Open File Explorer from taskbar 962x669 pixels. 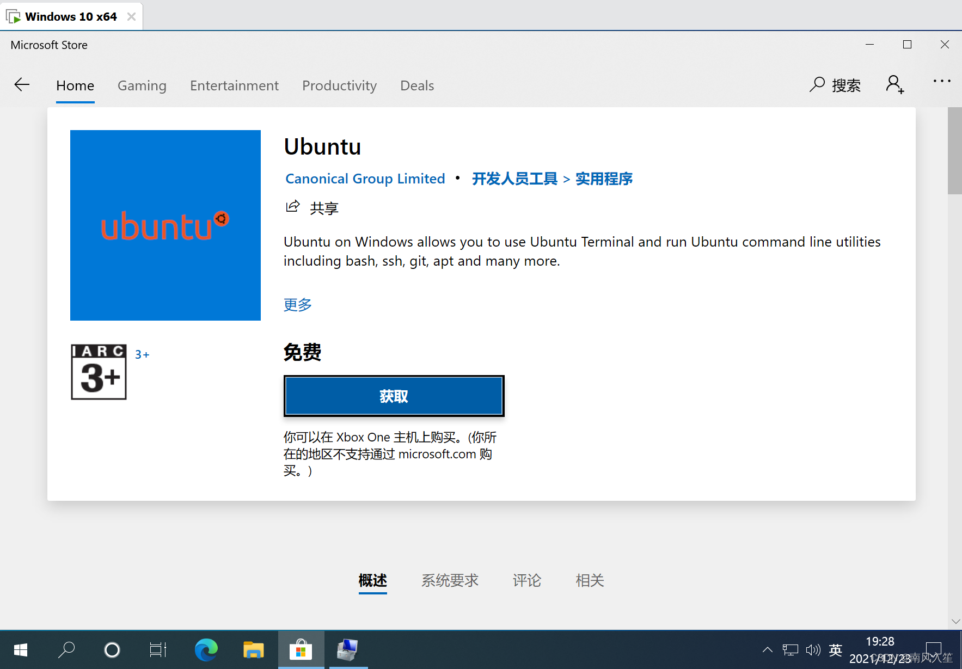(253, 650)
